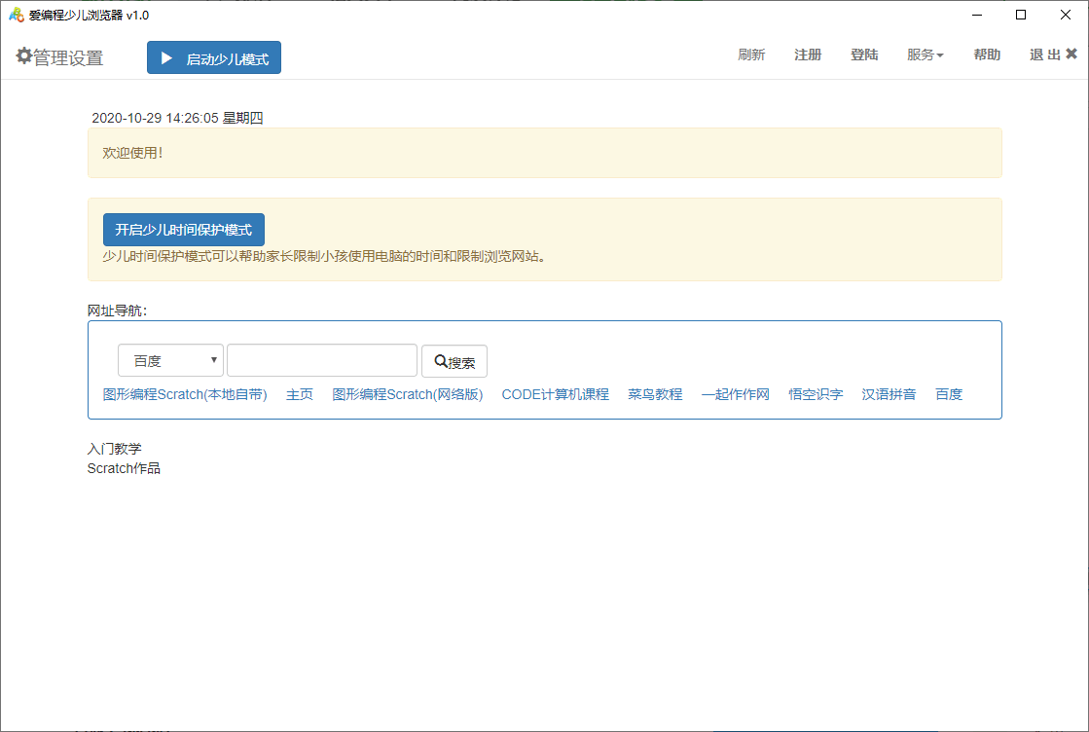Screen dimensions: 1089x732
Task: Visit the 菜鸟教程 link
Action: [x=655, y=394]
